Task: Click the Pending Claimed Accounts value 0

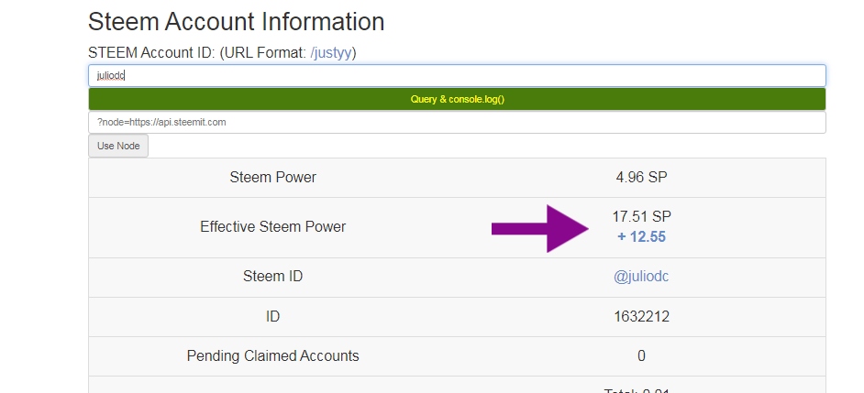Action: point(641,355)
